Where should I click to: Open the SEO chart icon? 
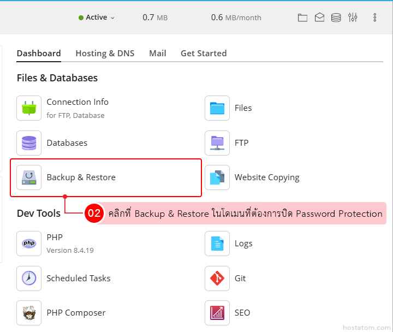(x=217, y=313)
